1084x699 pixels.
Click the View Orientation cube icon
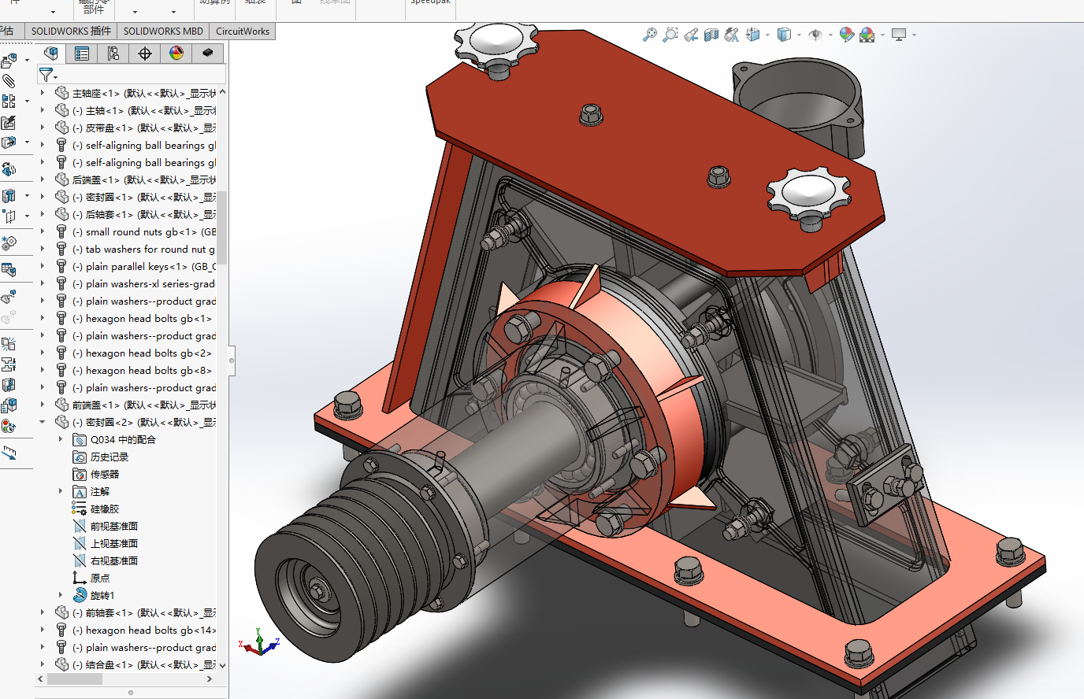752,35
